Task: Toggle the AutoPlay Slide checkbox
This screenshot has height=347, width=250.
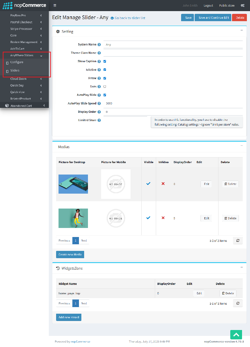Action: tap(105, 95)
